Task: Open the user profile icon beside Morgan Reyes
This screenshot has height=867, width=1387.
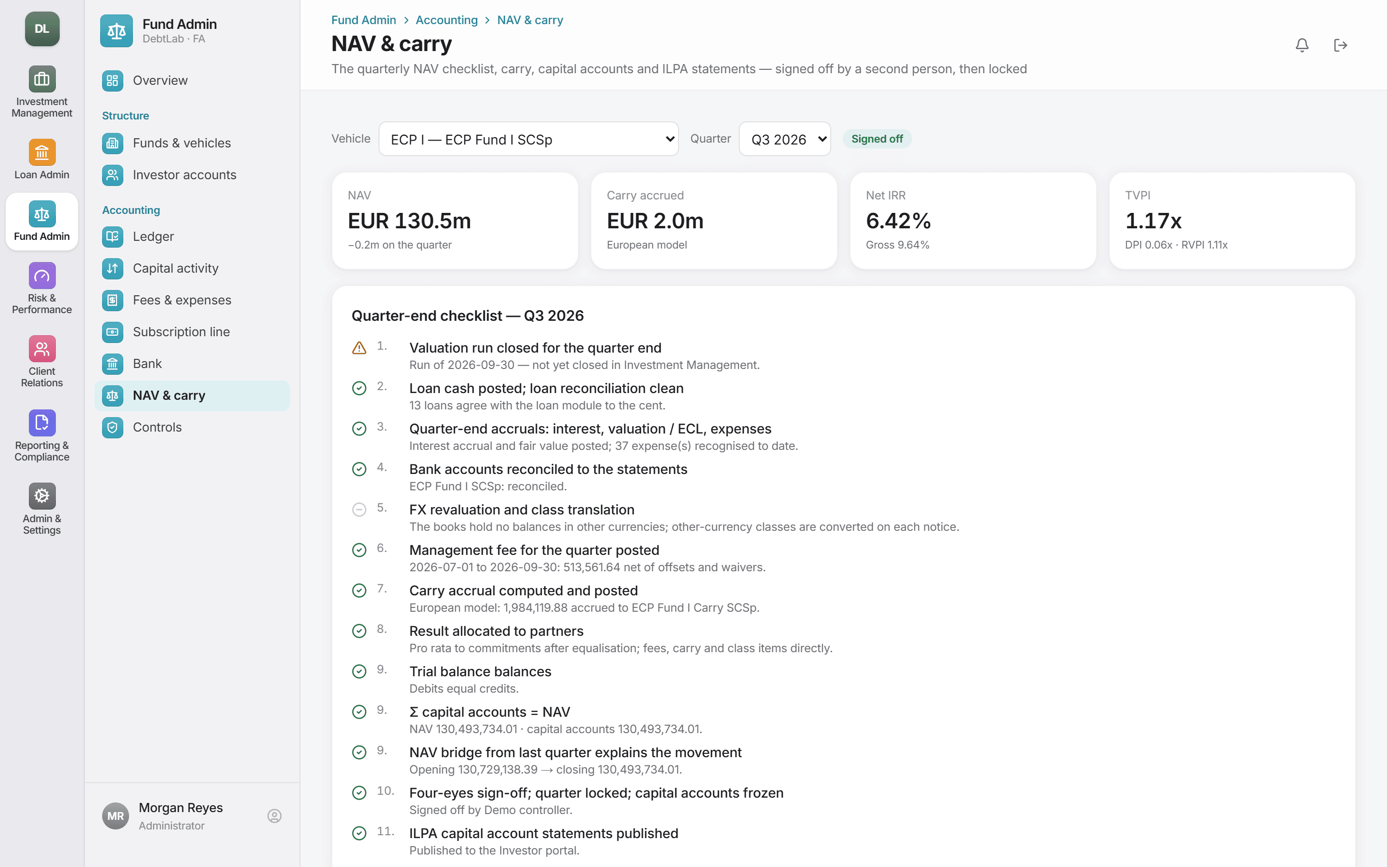Action: [x=275, y=816]
